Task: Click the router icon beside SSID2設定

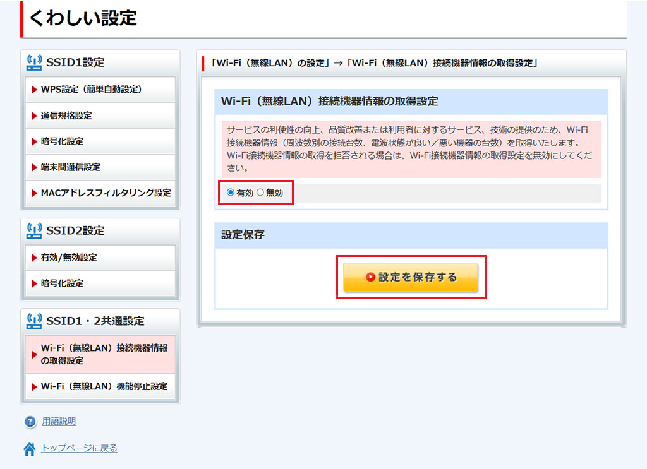Action: 34,230
